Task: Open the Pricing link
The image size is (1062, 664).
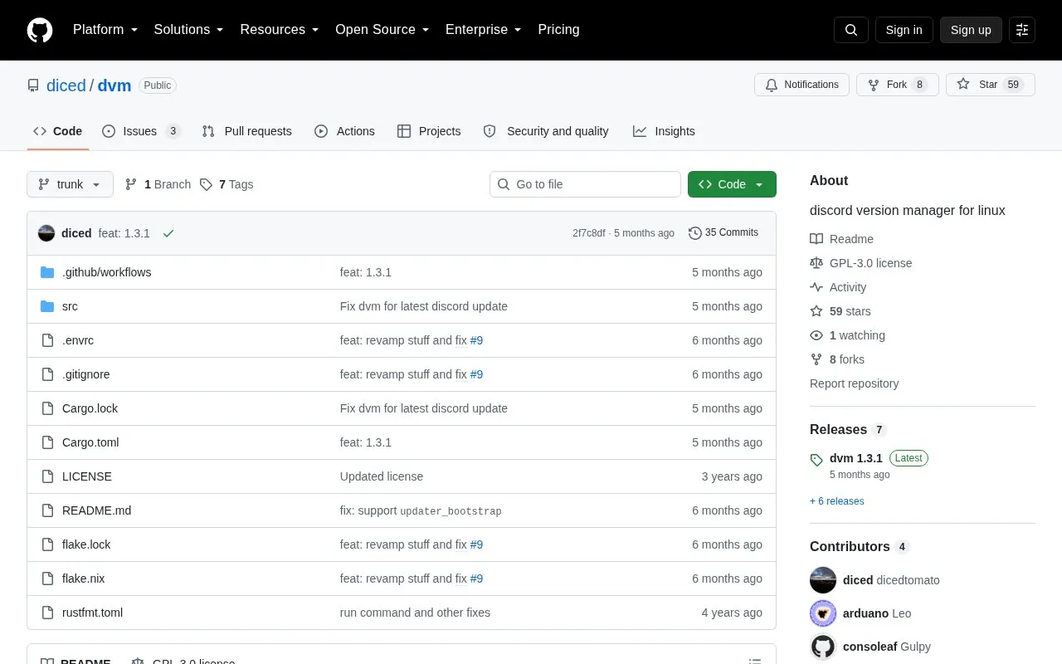Action: 558,30
